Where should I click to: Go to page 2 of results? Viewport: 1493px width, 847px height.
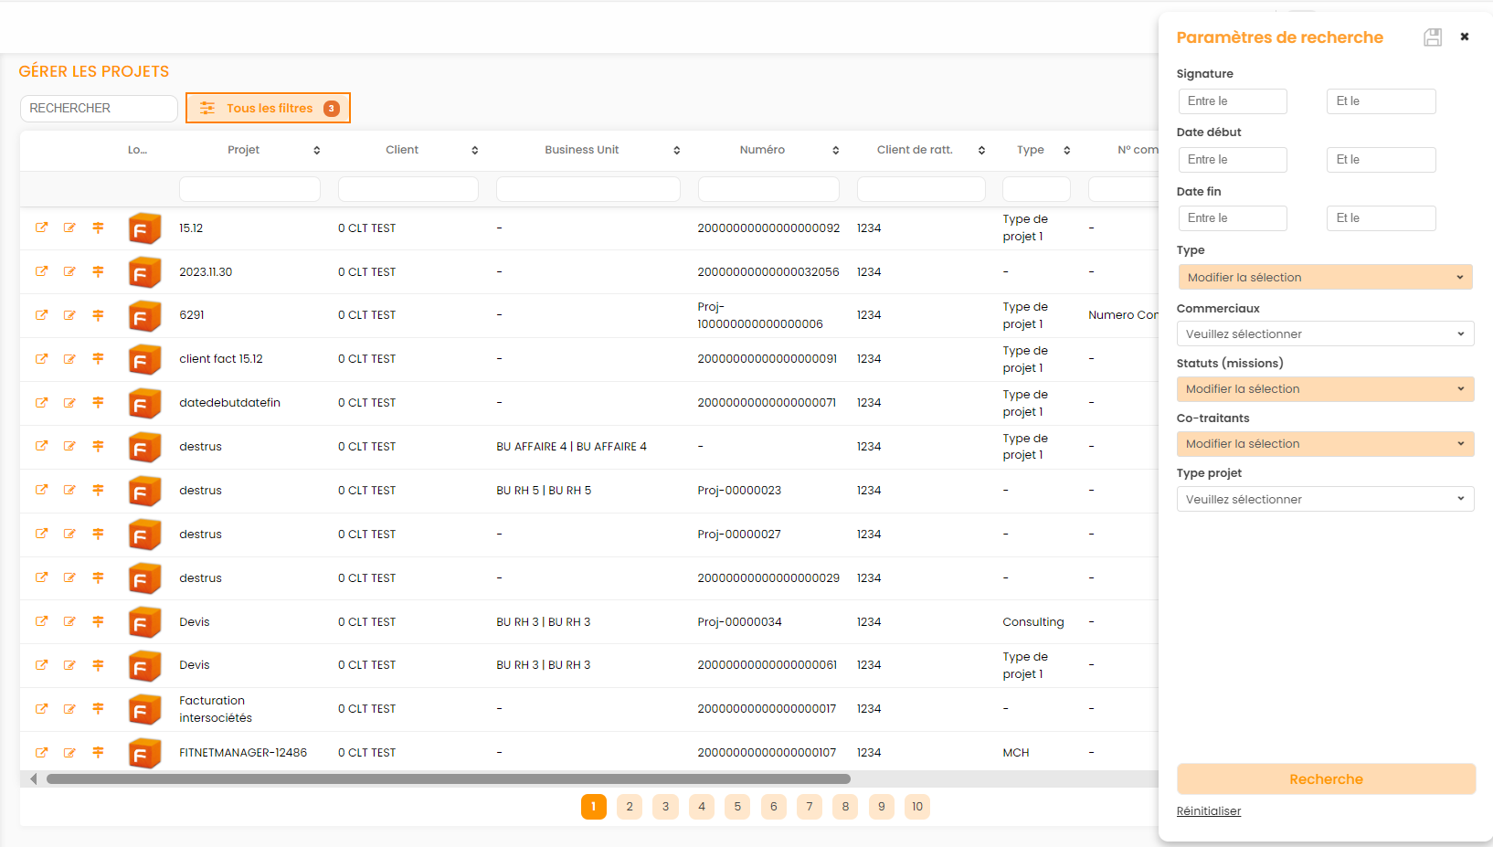(630, 807)
